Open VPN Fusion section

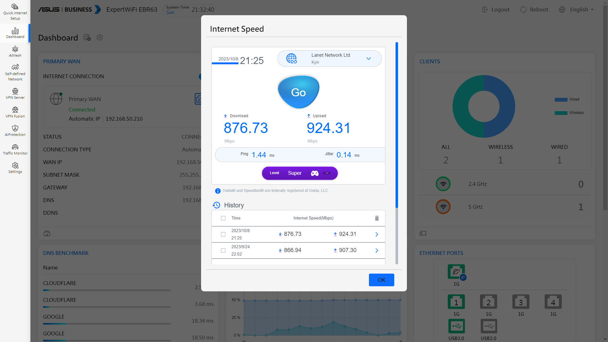(15, 112)
